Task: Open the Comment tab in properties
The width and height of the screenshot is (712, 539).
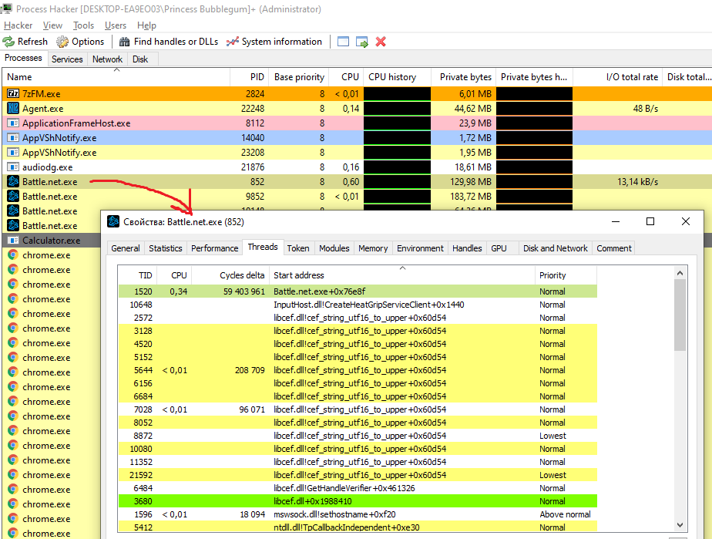Action: [614, 248]
